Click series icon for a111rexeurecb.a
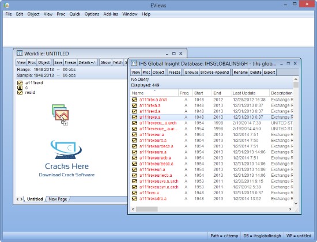Viewport: 317px width, 242px height. [x=134, y=158]
